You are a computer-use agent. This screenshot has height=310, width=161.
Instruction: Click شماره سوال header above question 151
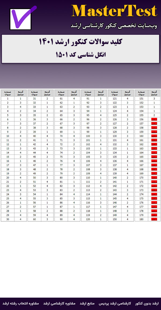point(141,93)
